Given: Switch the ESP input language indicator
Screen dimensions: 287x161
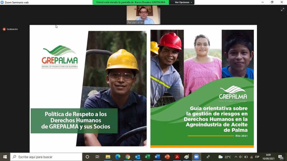Looking at the screenshot, I should coord(257,157).
